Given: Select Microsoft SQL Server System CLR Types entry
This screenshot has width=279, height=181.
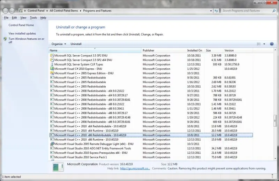Looking at the screenshot, I should pyautogui.click(x=78, y=64).
